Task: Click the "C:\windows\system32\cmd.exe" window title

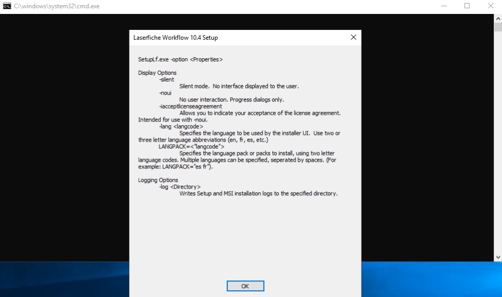Action: click(57, 6)
